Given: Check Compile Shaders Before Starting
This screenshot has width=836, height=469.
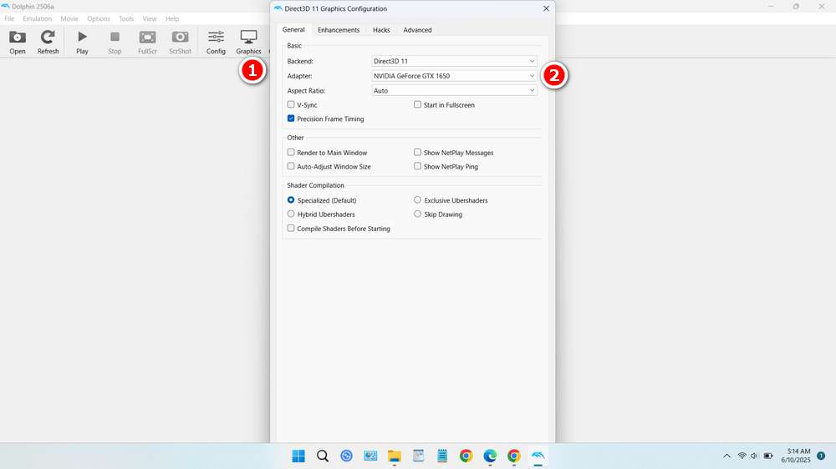Looking at the screenshot, I should pos(291,229).
